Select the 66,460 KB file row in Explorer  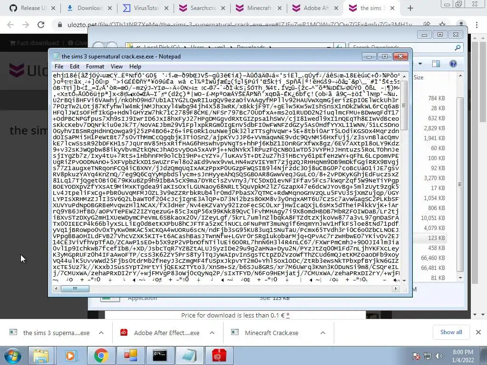pyautogui.click(x=430, y=258)
